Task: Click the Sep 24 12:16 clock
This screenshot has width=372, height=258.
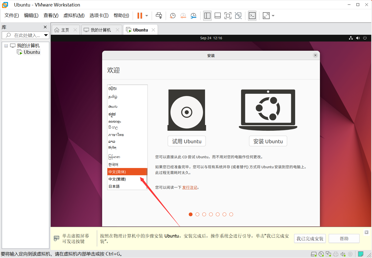Action: [x=211, y=38]
